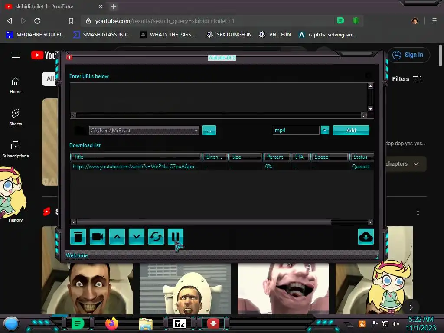Open Subscriptions in YouTube sidebar
The width and height of the screenshot is (444, 333).
pos(16,150)
